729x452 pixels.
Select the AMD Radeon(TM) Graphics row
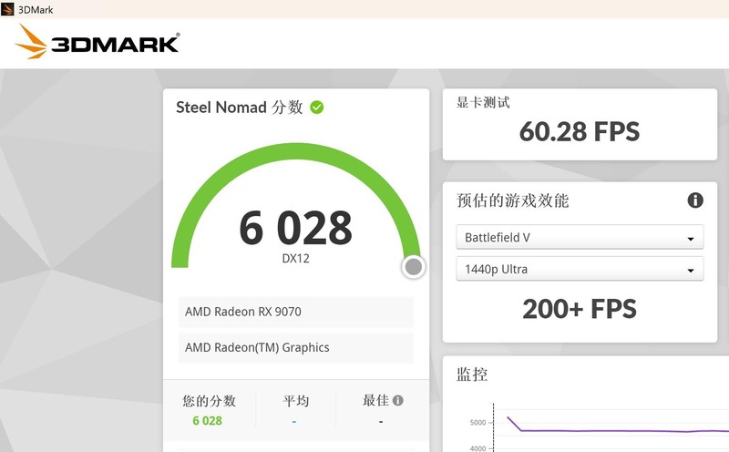(295, 348)
